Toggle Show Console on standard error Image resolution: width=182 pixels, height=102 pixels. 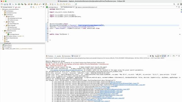(165, 56)
